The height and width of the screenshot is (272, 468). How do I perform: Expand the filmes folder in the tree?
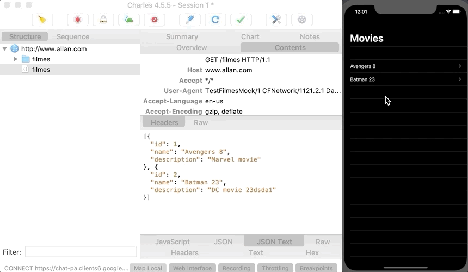coord(15,59)
